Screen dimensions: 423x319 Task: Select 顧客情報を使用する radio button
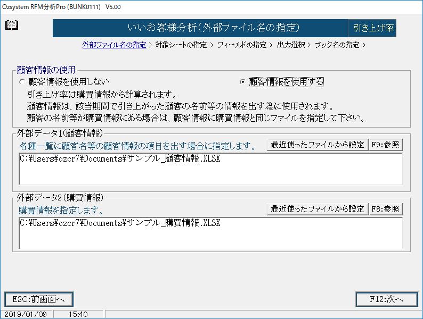click(282, 81)
